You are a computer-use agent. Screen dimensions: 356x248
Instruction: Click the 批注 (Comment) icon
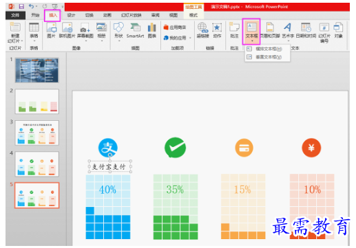(x=234, y=27)
